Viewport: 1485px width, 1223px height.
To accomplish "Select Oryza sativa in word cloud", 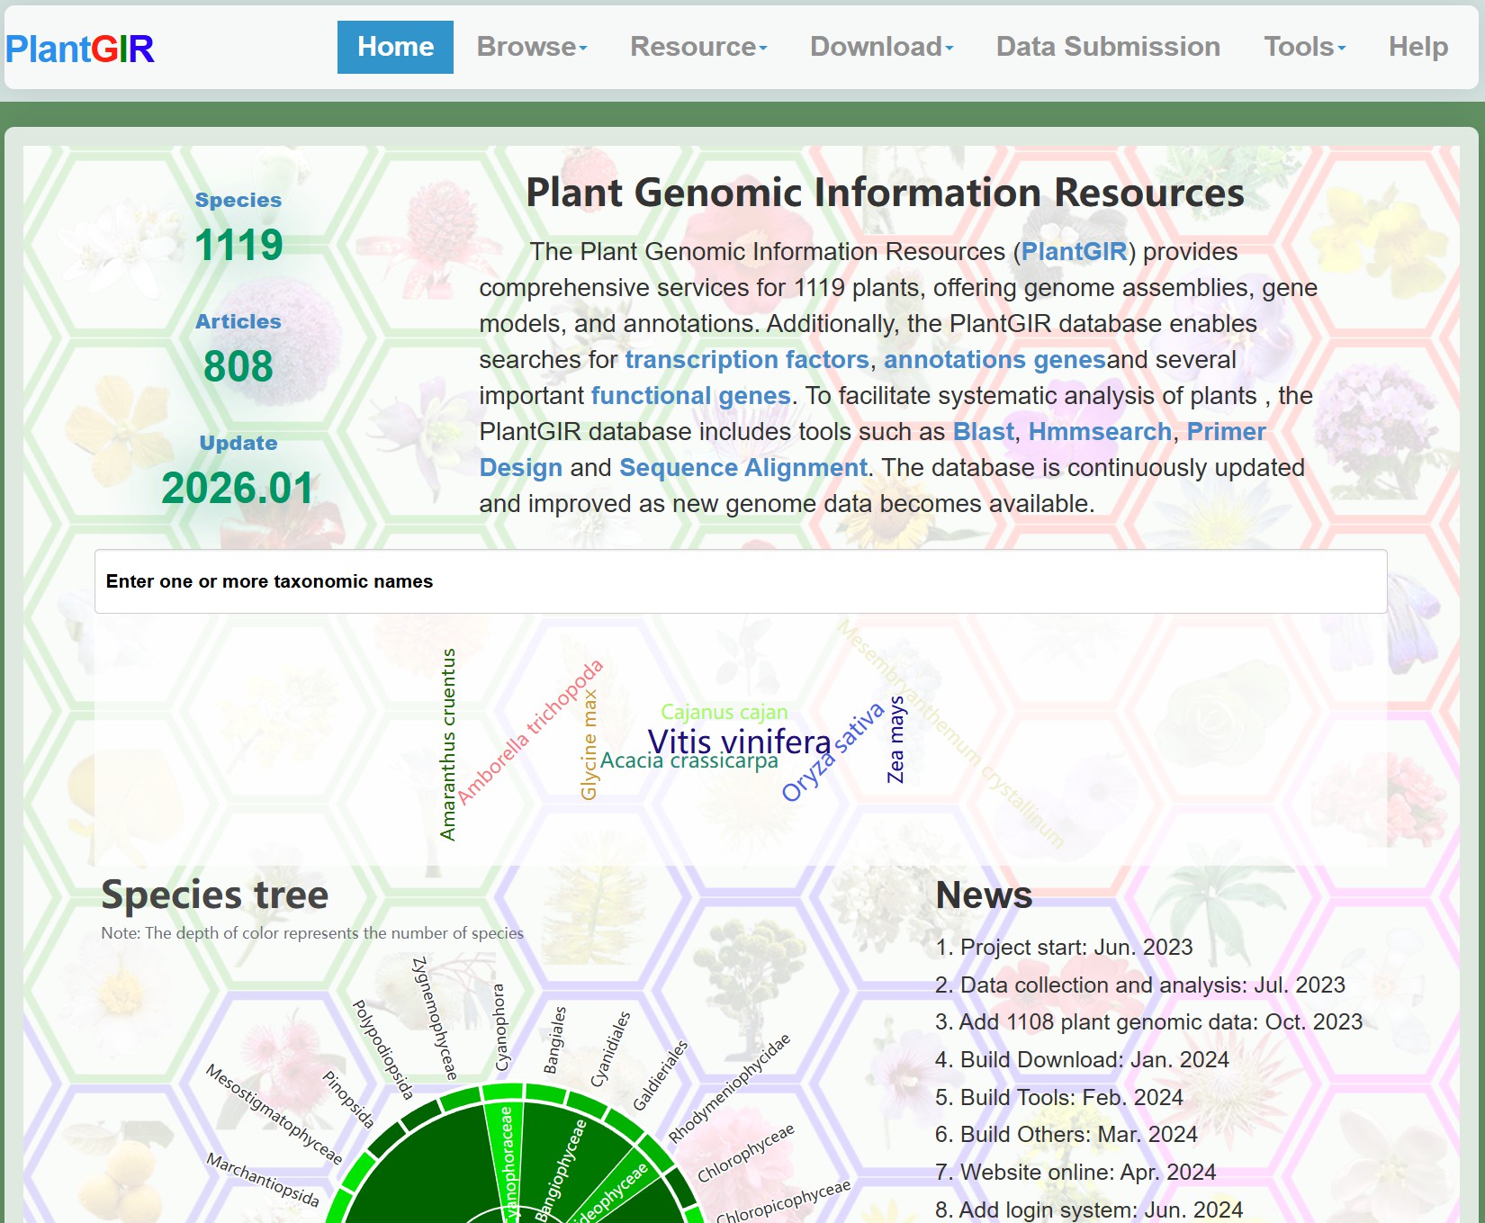I will (832, 752).
